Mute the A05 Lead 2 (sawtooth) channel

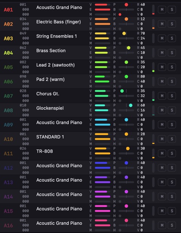point(162,67)
